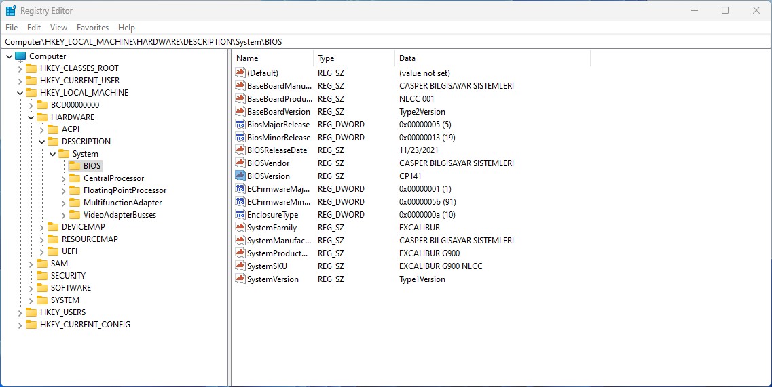Image resolution: width=772 pixels, height=387 pixels.
Task: Click the SystemFamily string icon
Action: click(x=240, y=227)
